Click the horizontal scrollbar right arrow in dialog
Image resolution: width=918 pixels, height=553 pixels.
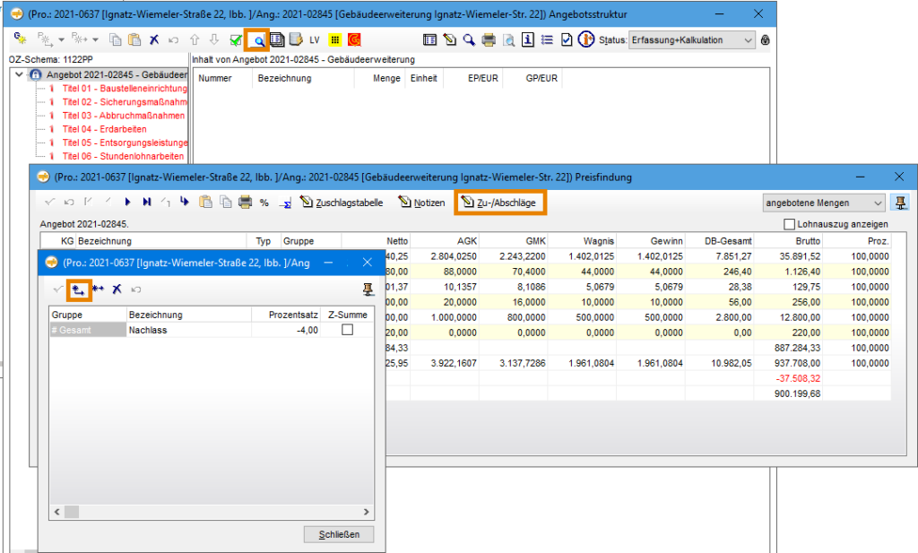click(x=367, y=512)
